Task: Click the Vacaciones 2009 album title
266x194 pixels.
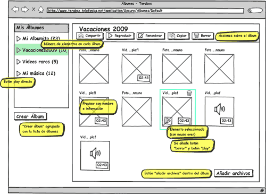Action: [x=103, y=29]
